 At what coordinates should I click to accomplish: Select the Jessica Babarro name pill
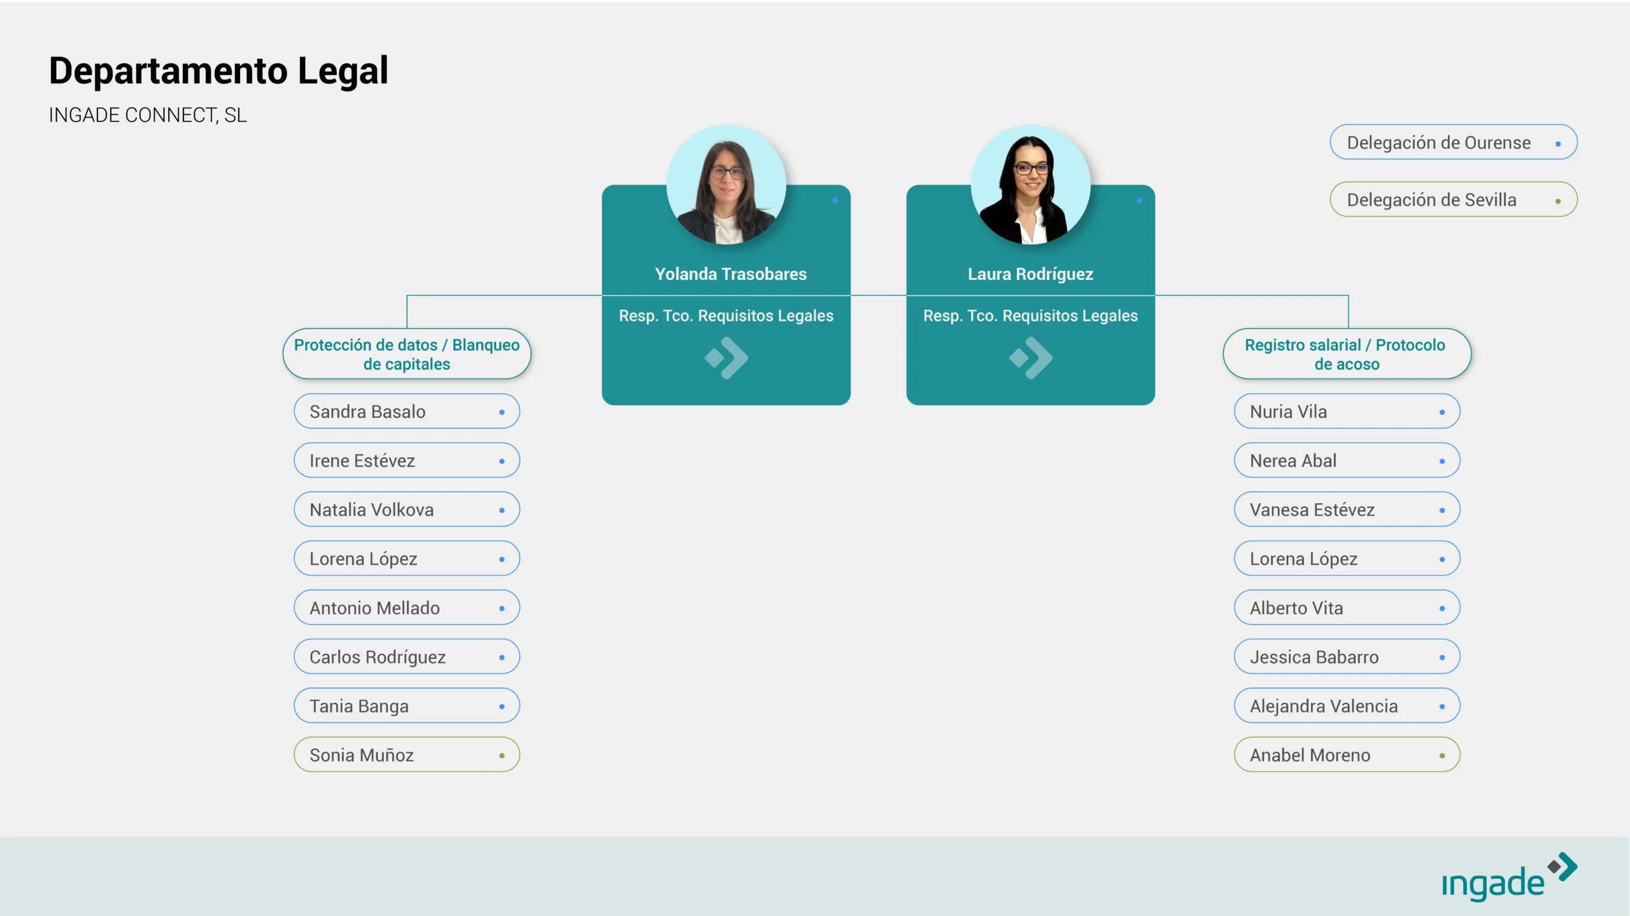click(1347, 657)
